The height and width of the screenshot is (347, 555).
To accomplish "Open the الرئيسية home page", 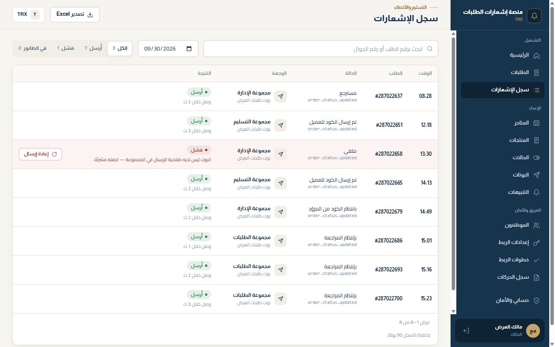I will pos(503,55).
